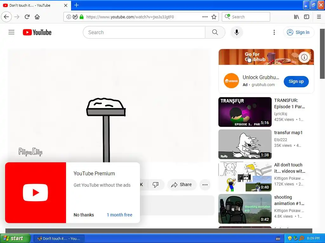Viewport: 325px width, 243px height.
Task: Open the Firefox home page
Action: tap(37, 17)
